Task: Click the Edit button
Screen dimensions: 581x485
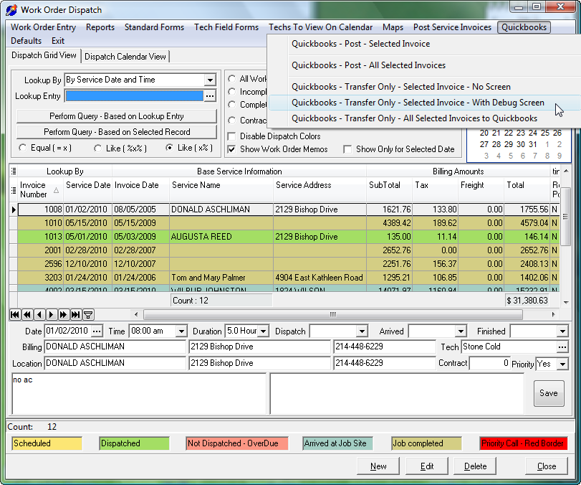Action: point(427,466)
